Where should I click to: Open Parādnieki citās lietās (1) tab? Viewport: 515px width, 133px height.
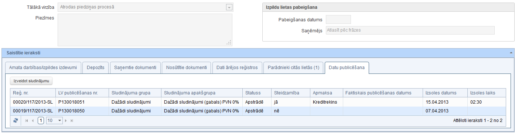pos(293,68)
